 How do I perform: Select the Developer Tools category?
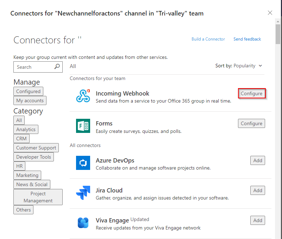(33, 157)
